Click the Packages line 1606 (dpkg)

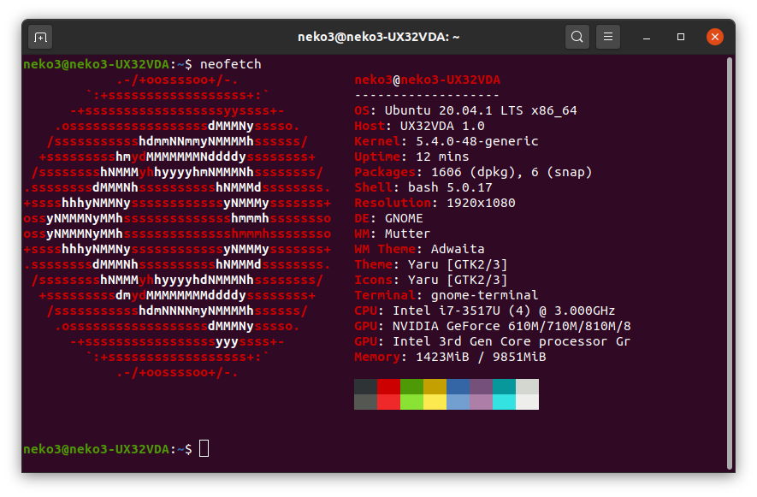click(473, 173)
